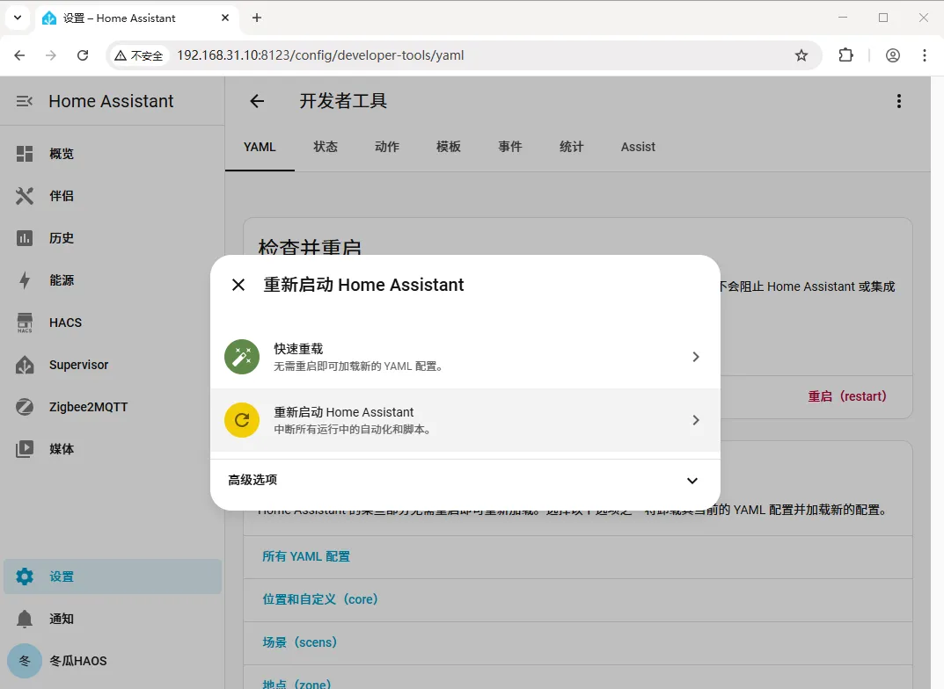This screenshot has height=689, width=944.
Task: Open browser extensions puzzle icon
Action: pyautogui.click(x=845, y=55)
